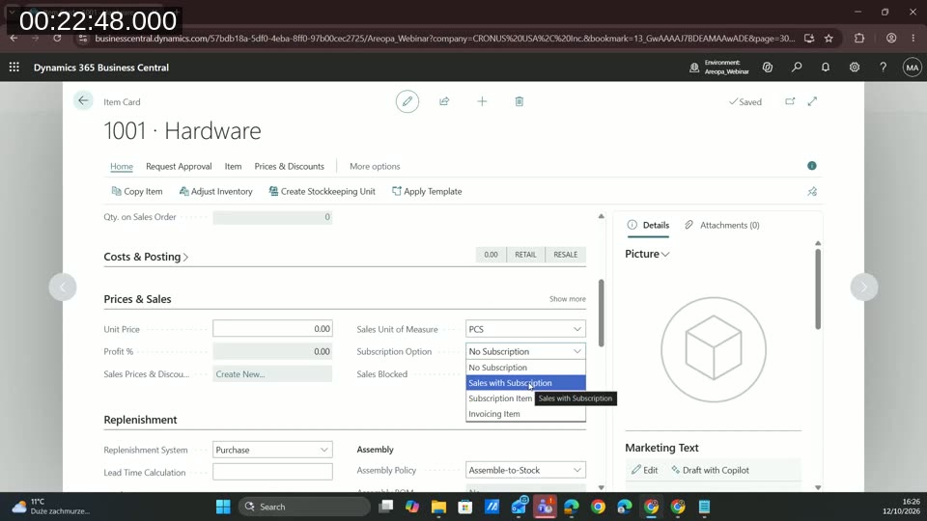Click the Copy Item action
The image size is (927, 521).
pyautogui.click(x=136, y=191)
